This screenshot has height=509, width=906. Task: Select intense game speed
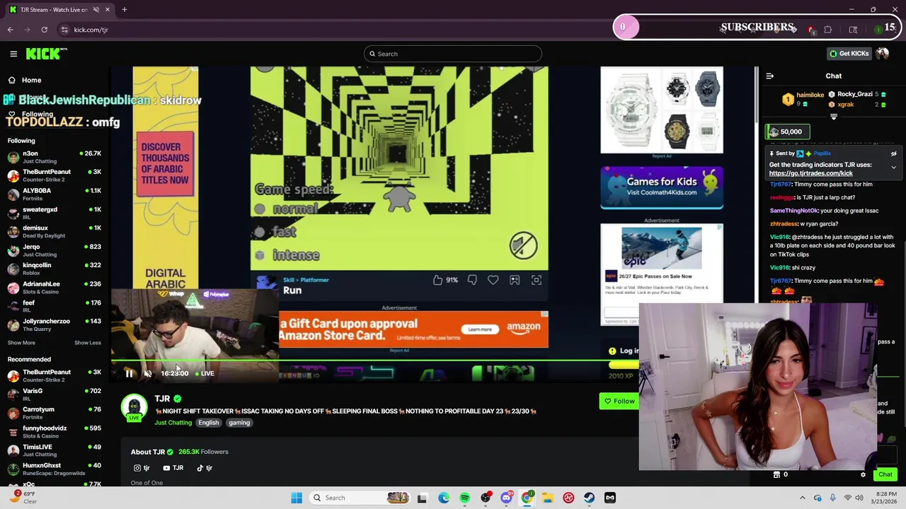287,255
